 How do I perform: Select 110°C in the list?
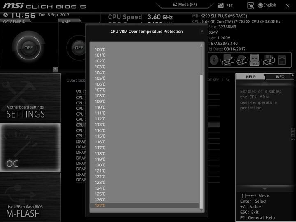pos(144,107)
